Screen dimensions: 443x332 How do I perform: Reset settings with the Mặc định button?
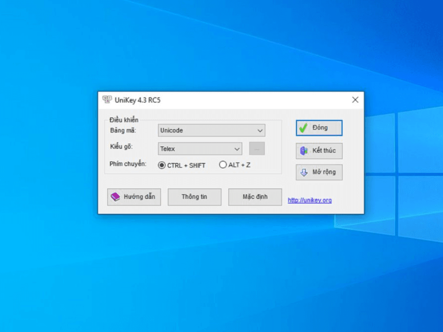tap(255, 197)
